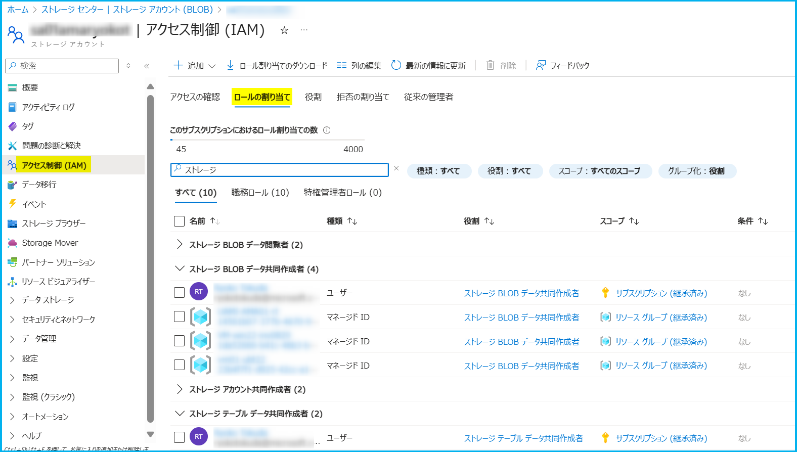
Task: Sort by 役割 column arrows
Action: 489,221
